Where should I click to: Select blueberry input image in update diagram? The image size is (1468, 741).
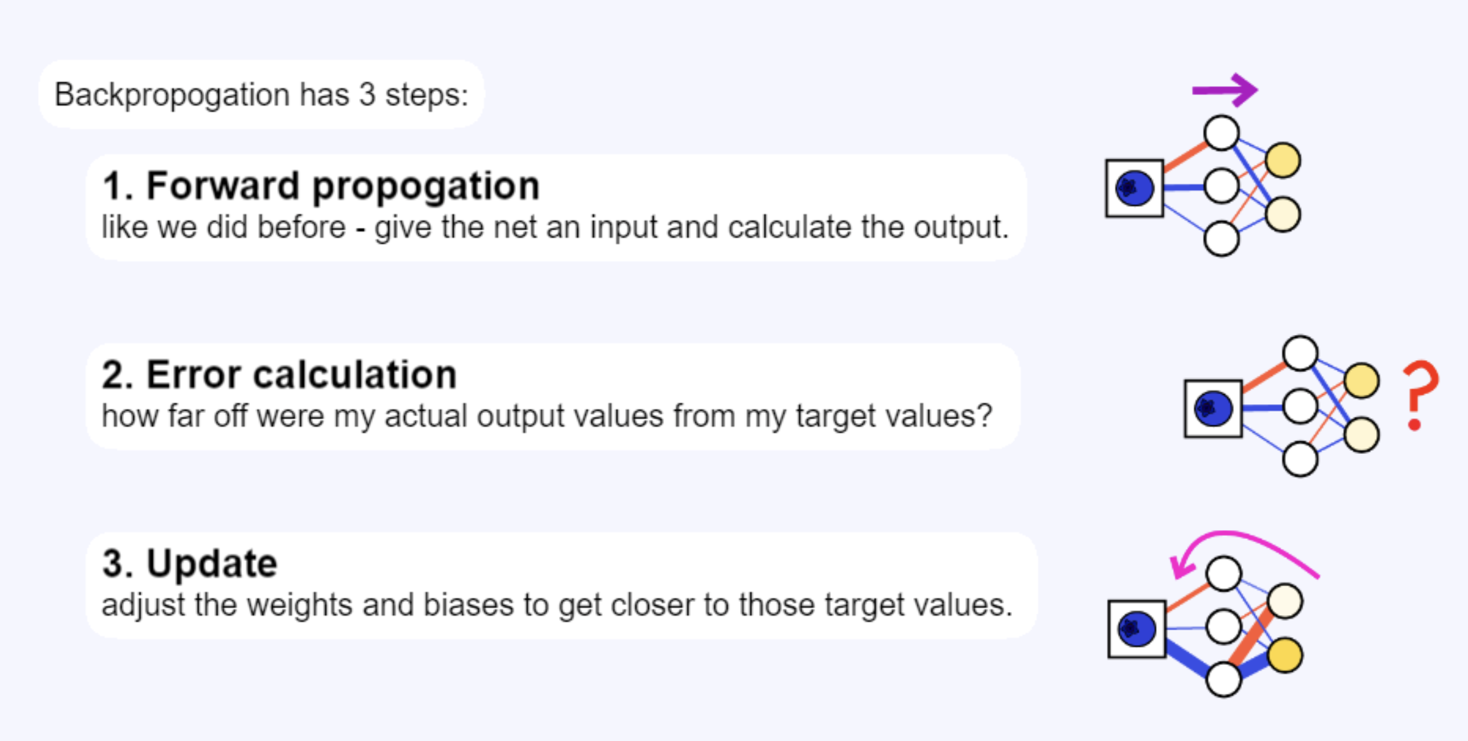[1137, 629]
